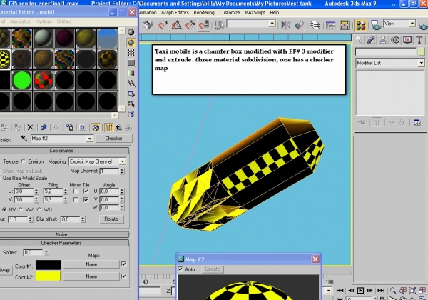Switch to the Create command panel
This screenshot has height=300, width=428.
[x=360, y=40]
